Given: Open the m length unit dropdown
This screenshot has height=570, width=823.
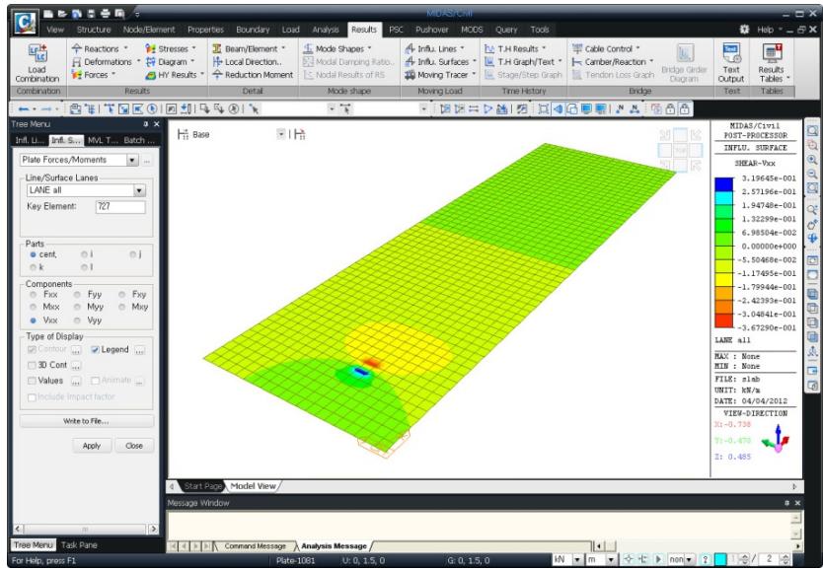Looking at the screenshot, I should point(611,559).
